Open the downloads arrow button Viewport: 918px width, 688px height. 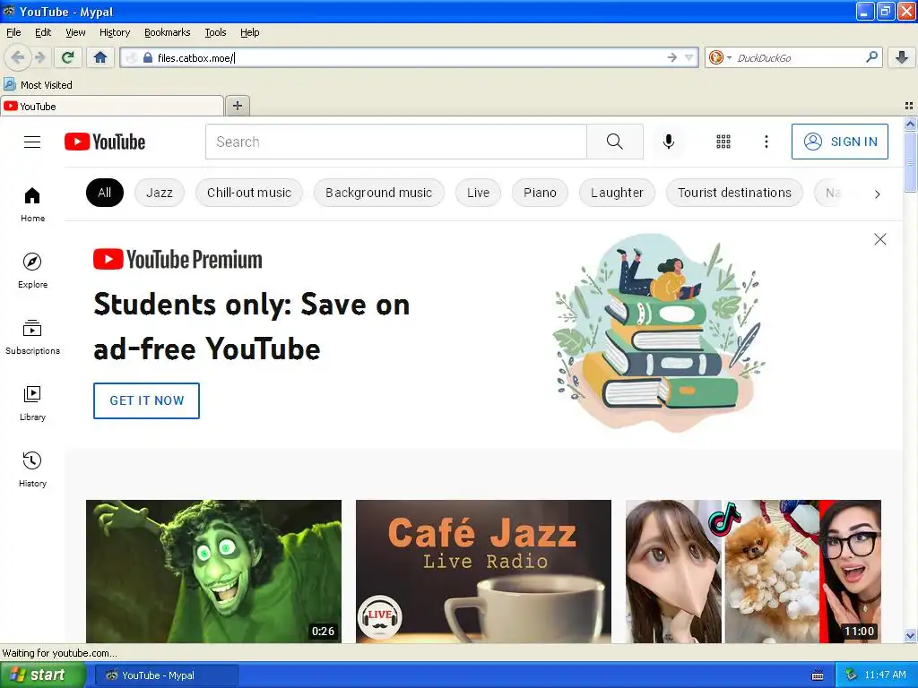902,57
